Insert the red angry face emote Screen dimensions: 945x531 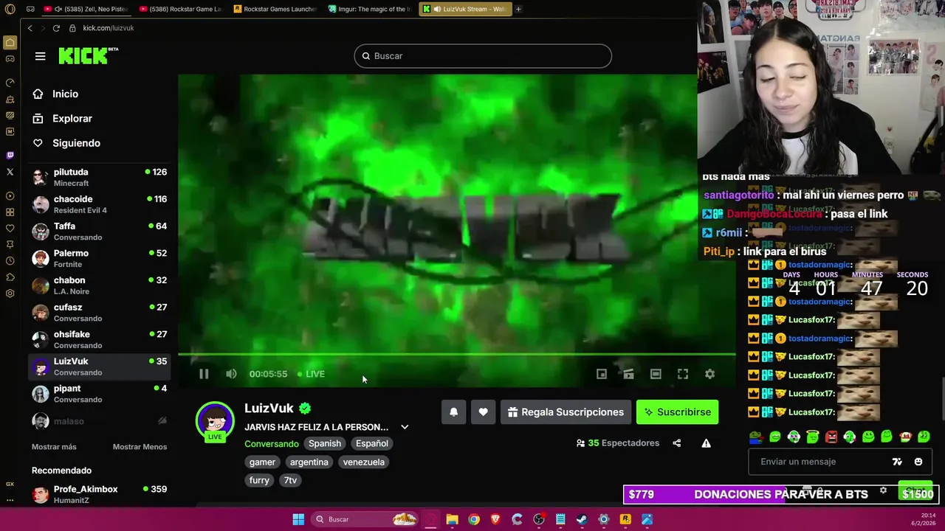point(831,437)
